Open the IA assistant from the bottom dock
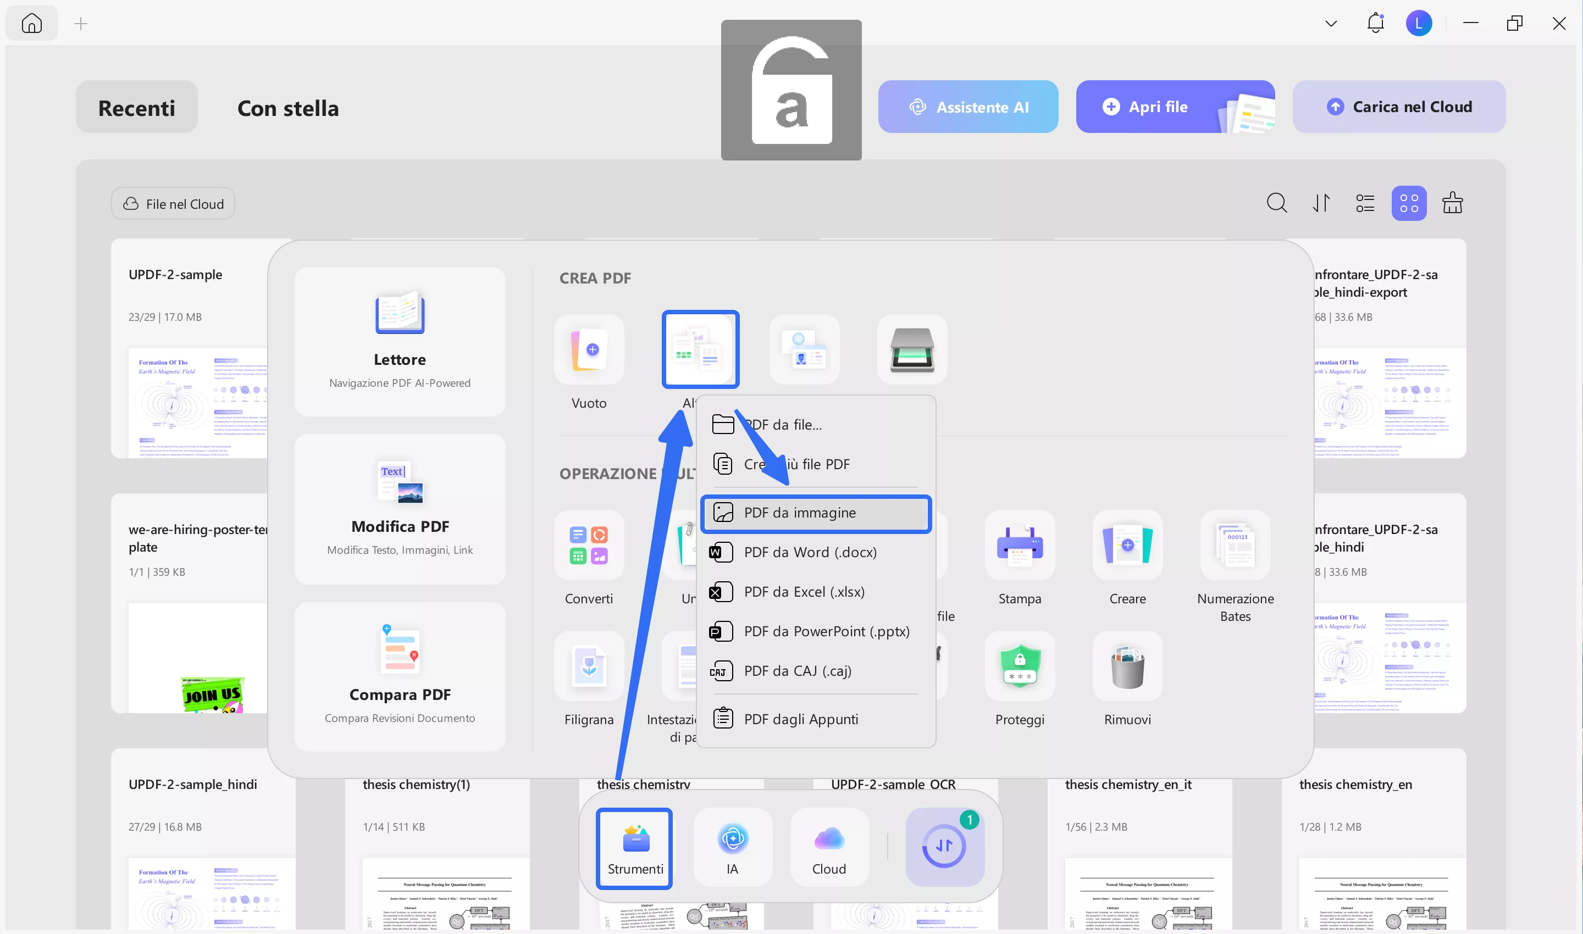 pyautogui.click(x=732, y=847)
